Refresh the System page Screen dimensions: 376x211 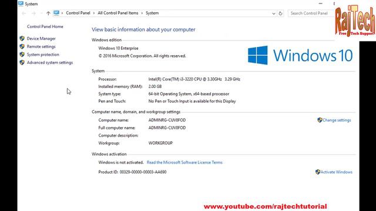tap(280, 13)
